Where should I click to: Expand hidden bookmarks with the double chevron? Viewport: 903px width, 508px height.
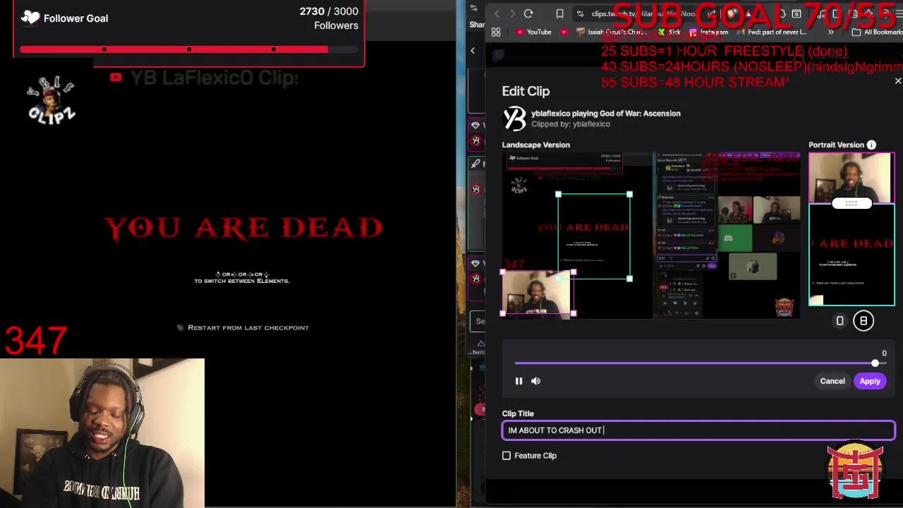pyautogui.click(x=830, y=32)
